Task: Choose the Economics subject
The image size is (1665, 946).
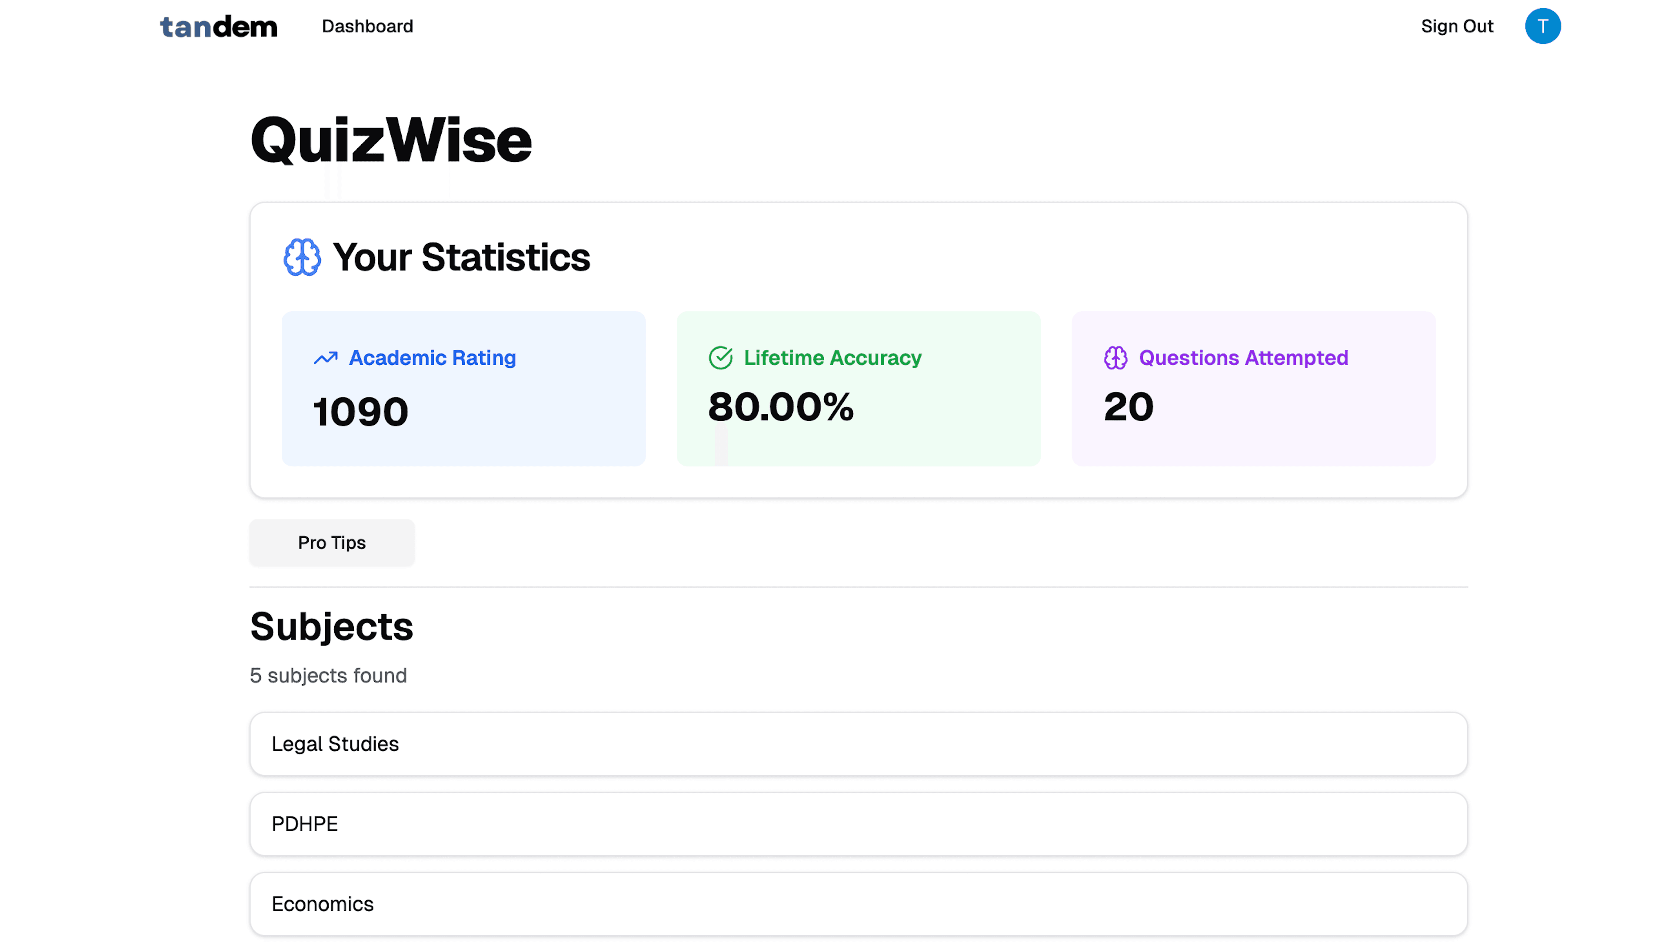Action: coord(858,904)
